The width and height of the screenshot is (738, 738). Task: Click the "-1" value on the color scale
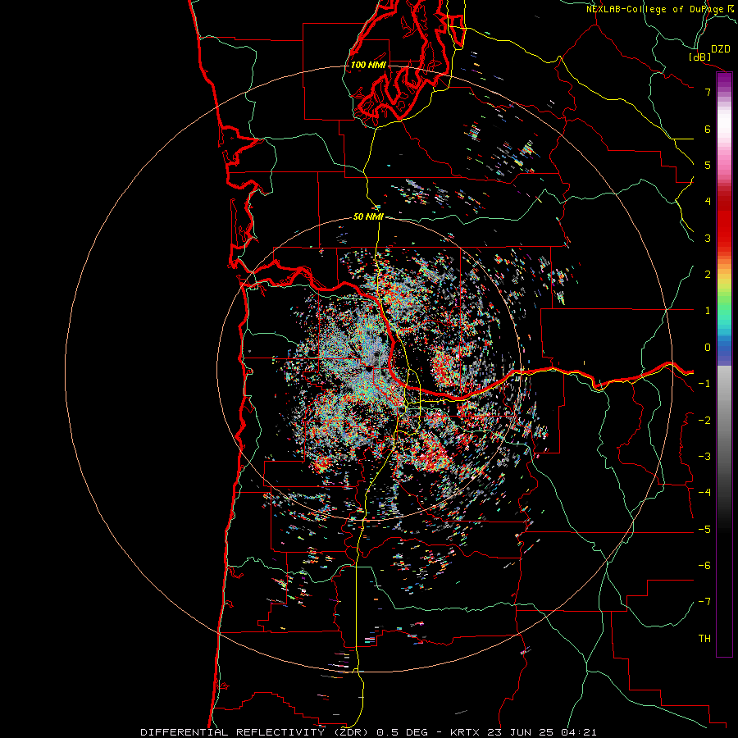[x=704, y=383]
